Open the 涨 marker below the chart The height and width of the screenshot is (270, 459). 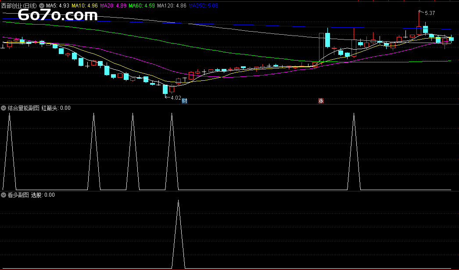tap(321, 101)
